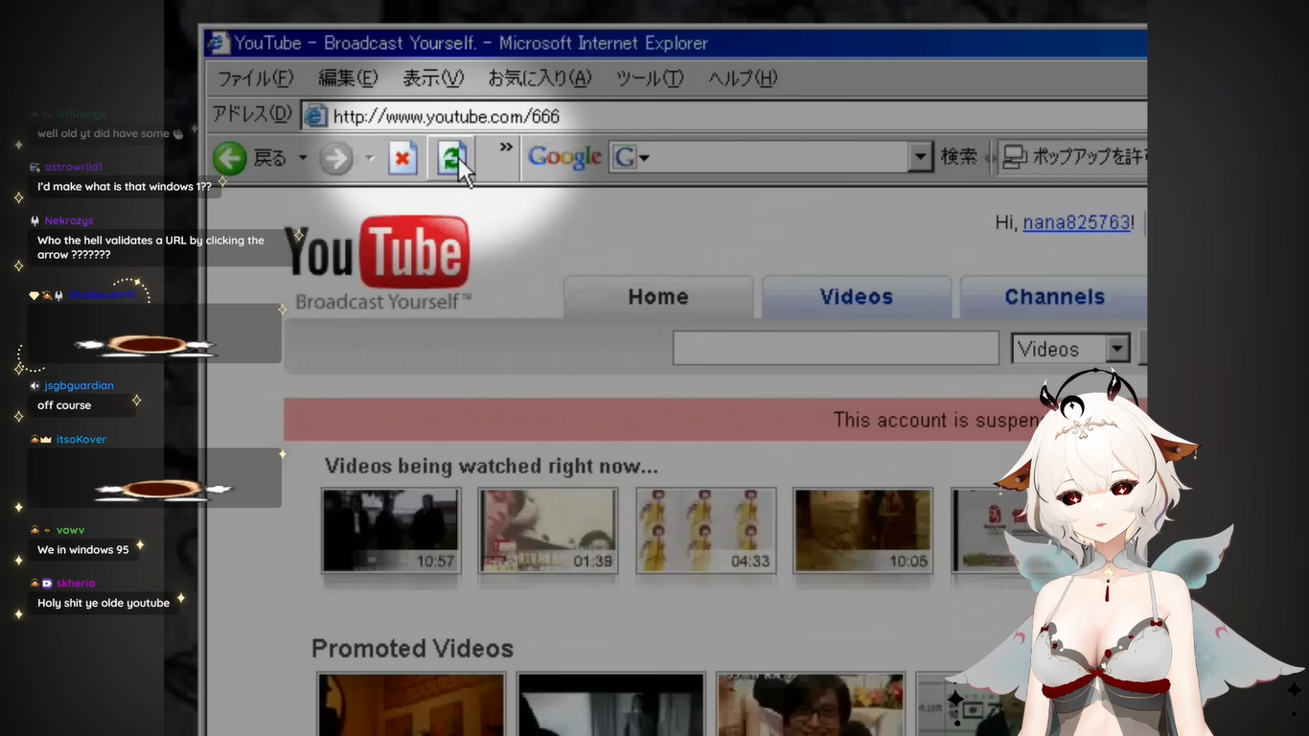This screenshot has width=1309, height=736.
Task: Open the nana825763 profile link
Action: pyautogui.click(x=1076, y=222)
